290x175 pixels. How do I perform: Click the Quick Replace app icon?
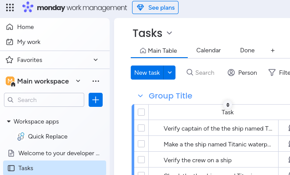click(21, 137)
